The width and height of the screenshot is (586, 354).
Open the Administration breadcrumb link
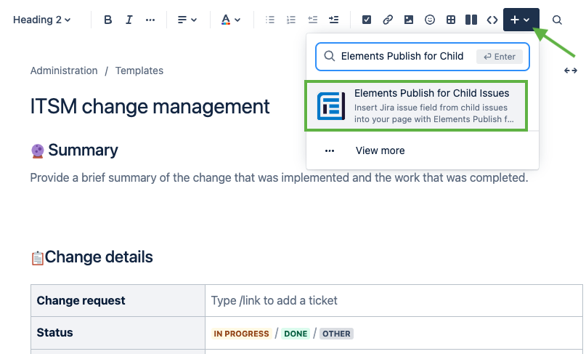coord(64,71)
